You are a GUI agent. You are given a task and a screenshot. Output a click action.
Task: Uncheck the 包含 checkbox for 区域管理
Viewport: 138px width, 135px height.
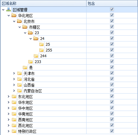click(112, 9)
